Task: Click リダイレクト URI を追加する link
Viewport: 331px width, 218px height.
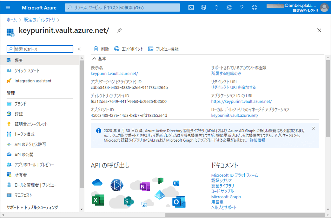Action: click(x=234, y=87)
